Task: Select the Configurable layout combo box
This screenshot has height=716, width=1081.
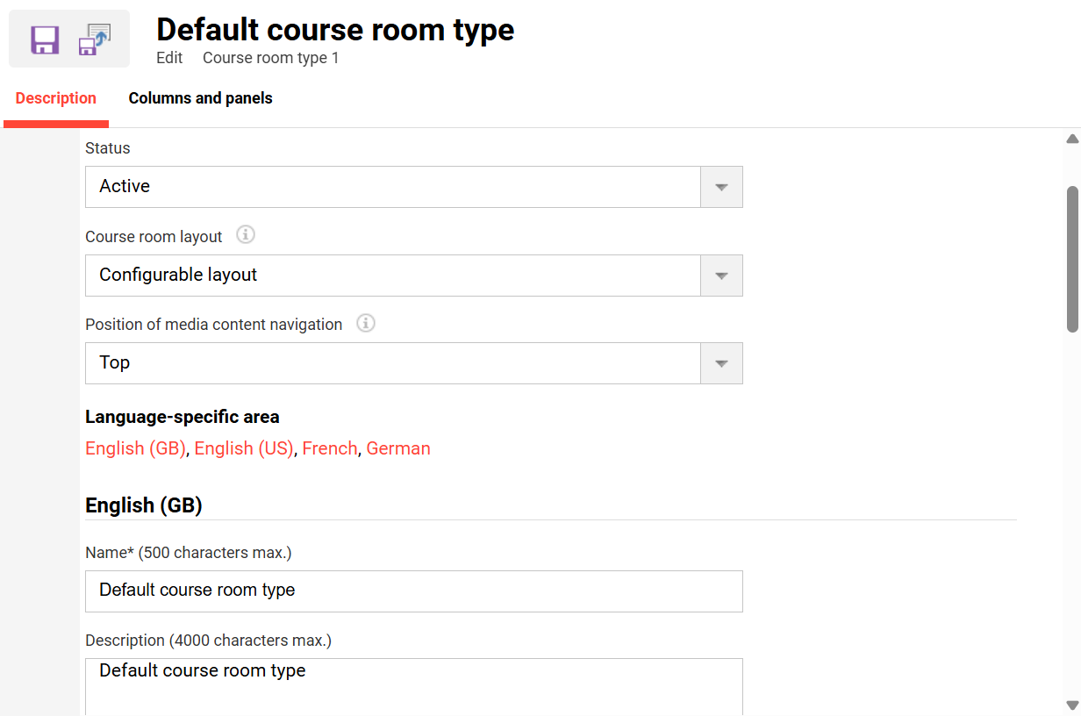Action: [395, 276]
